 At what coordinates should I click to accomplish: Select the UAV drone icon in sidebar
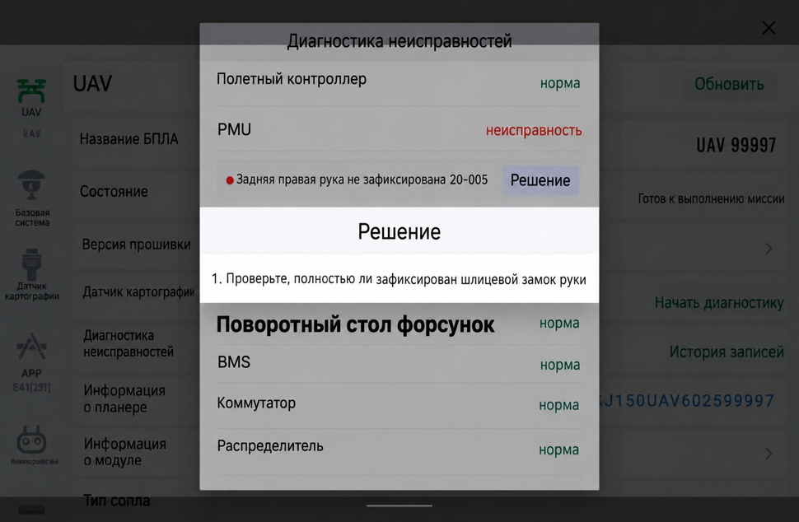point(31,91)
